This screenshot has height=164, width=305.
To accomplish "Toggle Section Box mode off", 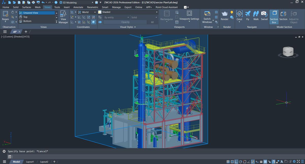I will pos(274,17).
